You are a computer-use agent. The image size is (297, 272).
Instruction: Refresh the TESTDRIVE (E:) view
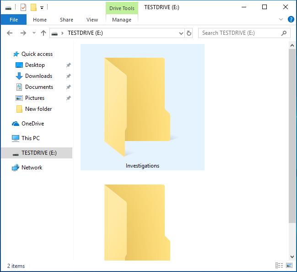click(x=189, y=33)
